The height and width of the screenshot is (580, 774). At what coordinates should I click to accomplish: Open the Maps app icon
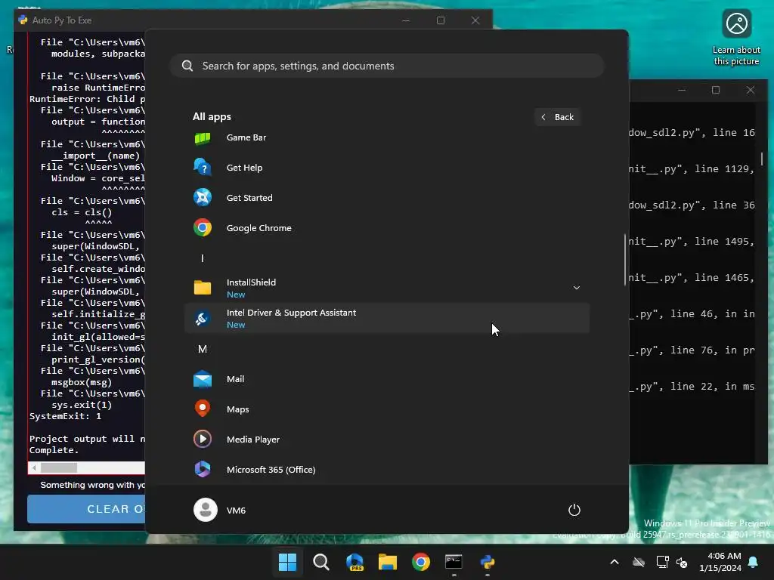[x=203, y=409]
